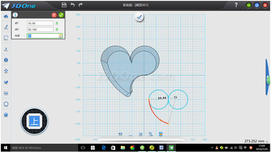Open the basic solids cube tool
Viewport: 271px width, 152px height.
pyautogui.click(x=6, y=60)
